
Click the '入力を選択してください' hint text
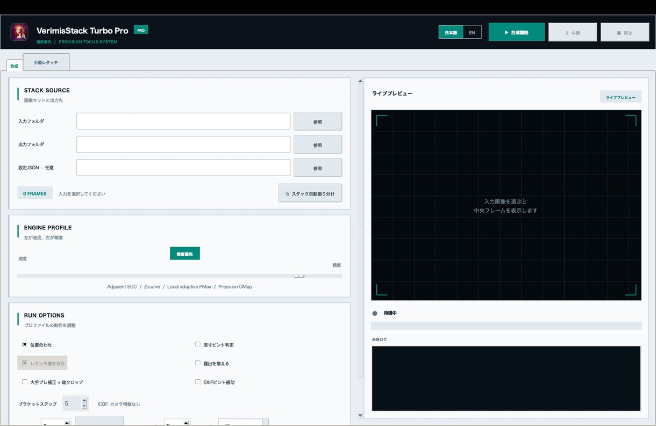point(82,194)
